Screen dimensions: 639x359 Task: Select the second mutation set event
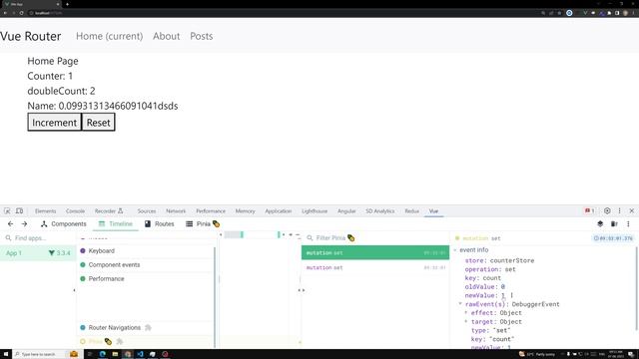coord(375,268)
